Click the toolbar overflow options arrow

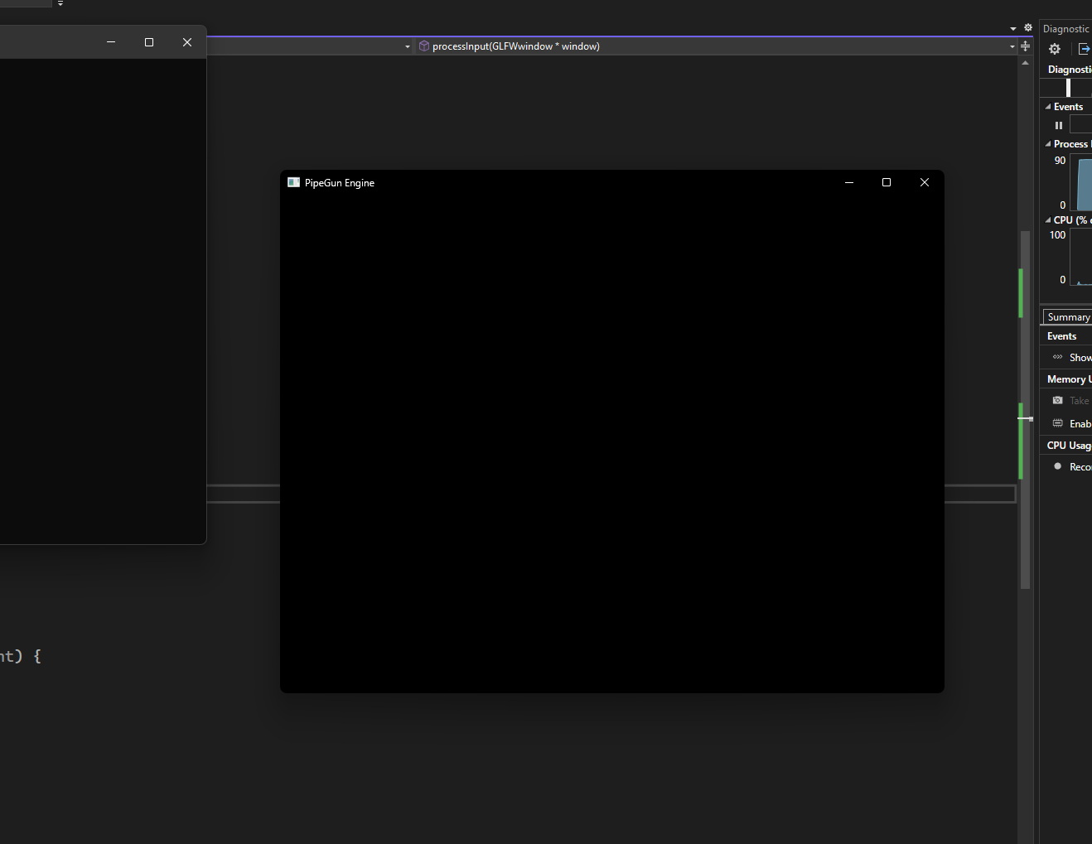click(60, 3)
